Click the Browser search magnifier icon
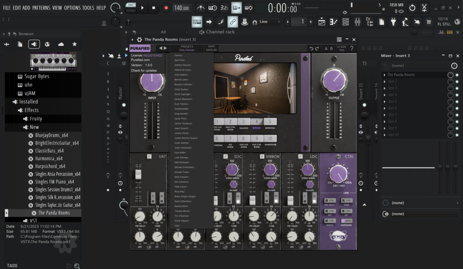The height and width of the screenshot is (269, 463). [x=77, y=266]
